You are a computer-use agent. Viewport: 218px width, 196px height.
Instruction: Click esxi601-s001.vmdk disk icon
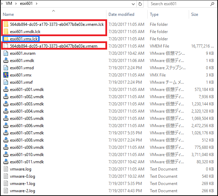click(6, 90)
